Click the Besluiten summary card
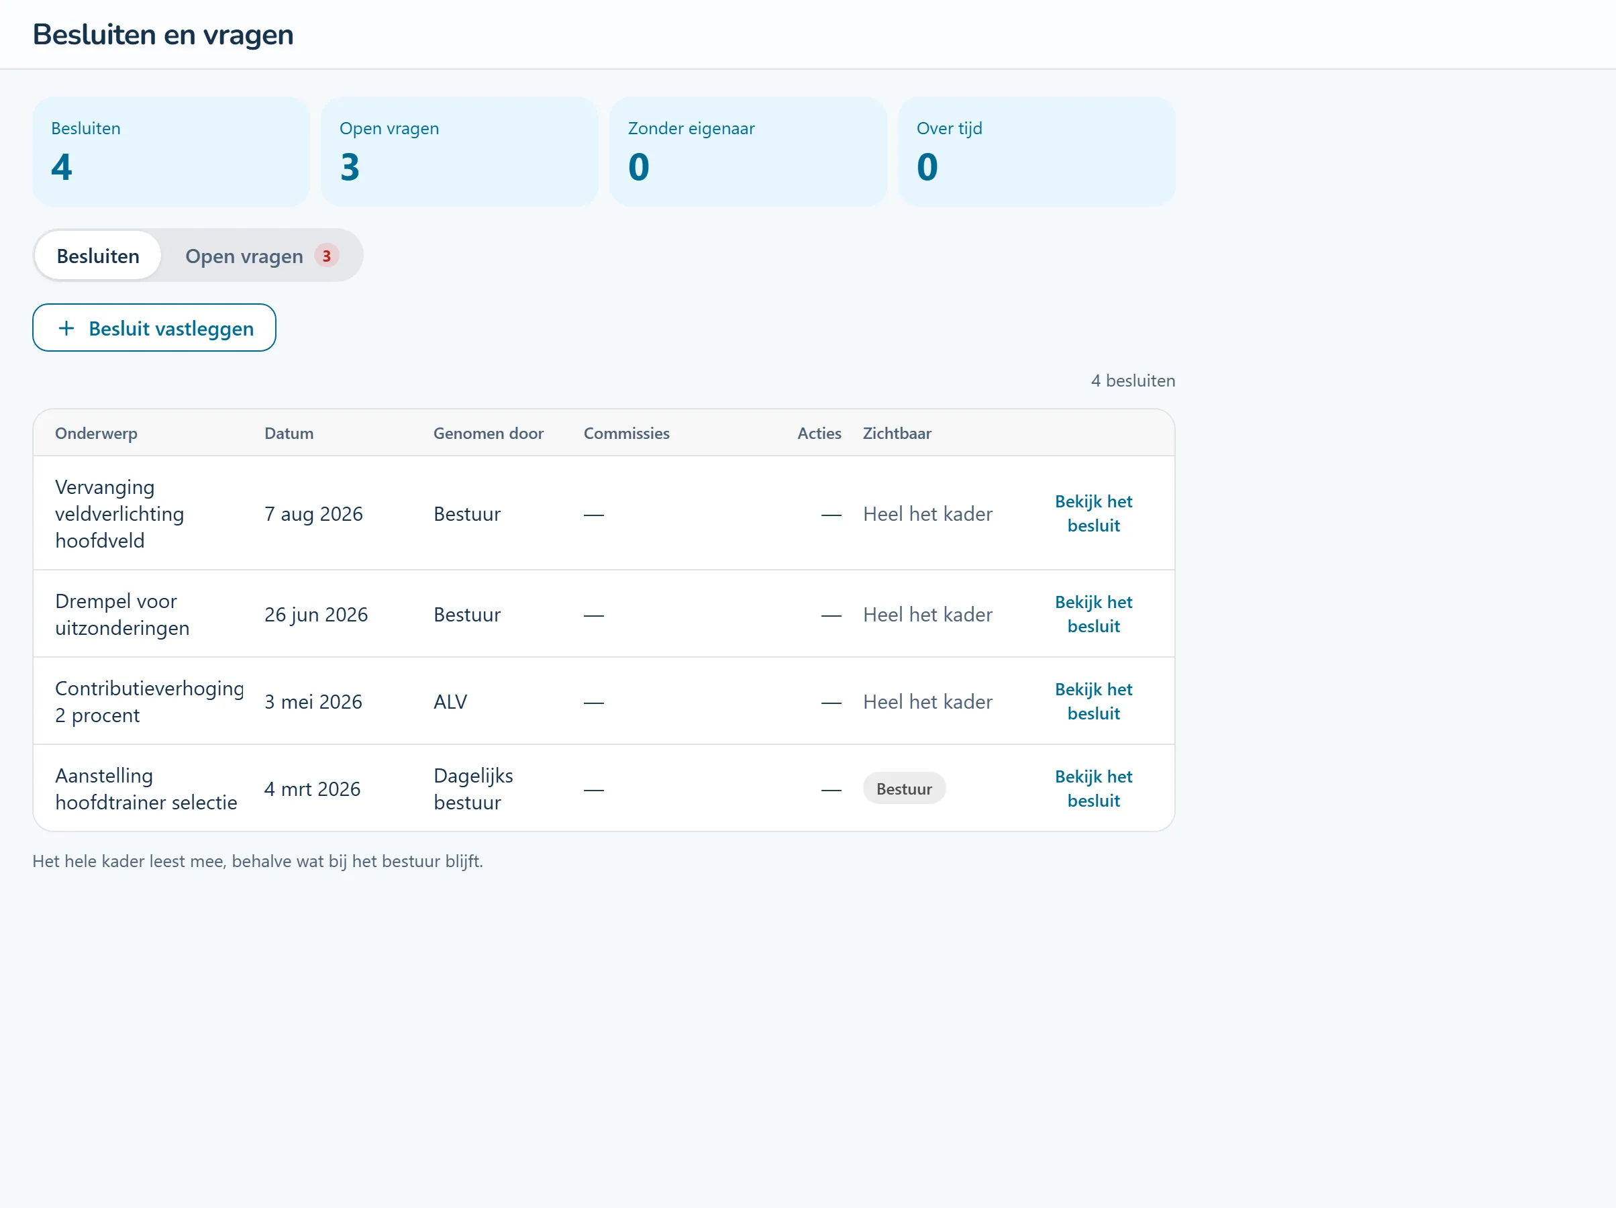This screenshot has height=1208, width=1616. pos(171,152)
